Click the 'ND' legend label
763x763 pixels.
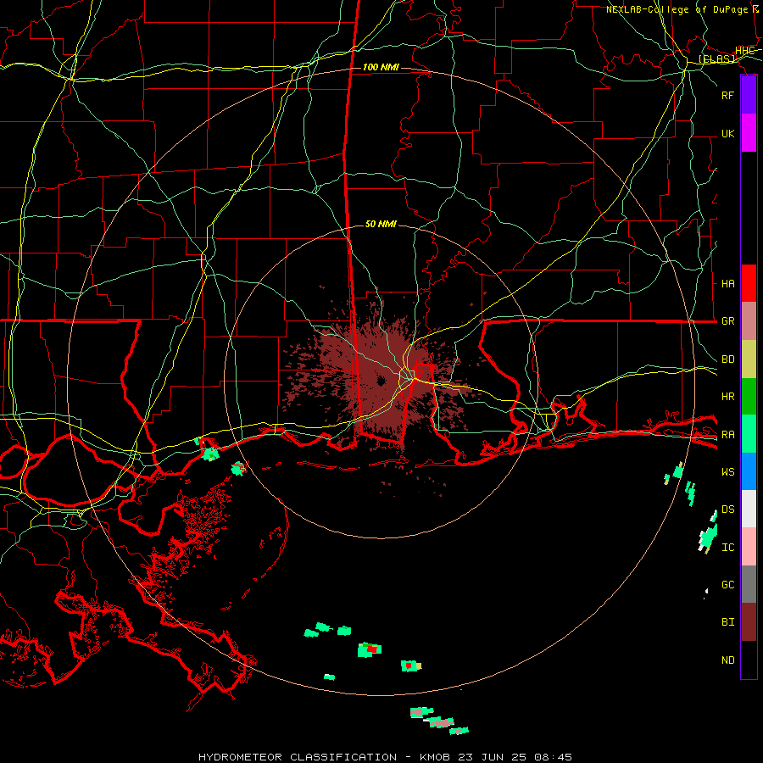tap(727, 660)
